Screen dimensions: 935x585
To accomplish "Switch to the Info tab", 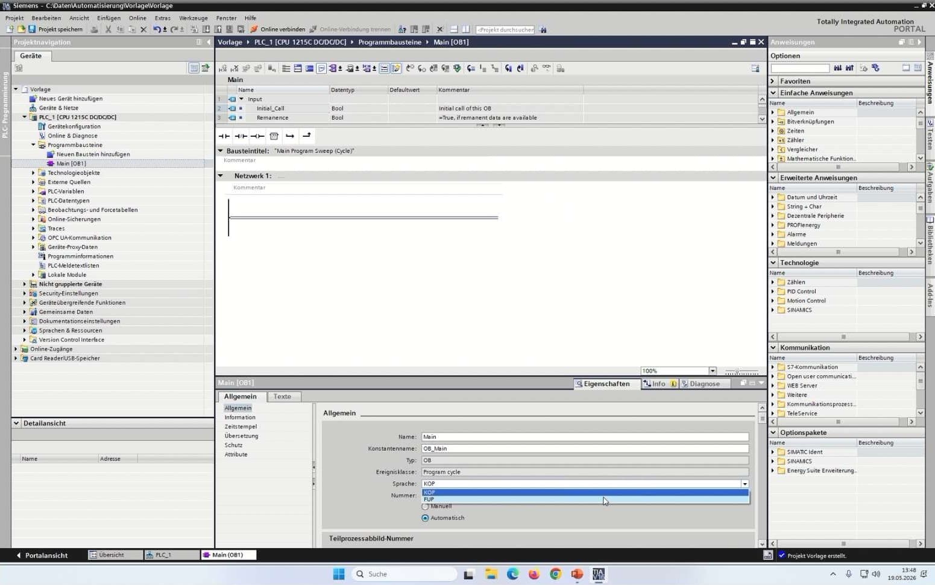I will [x=659, y=384].
